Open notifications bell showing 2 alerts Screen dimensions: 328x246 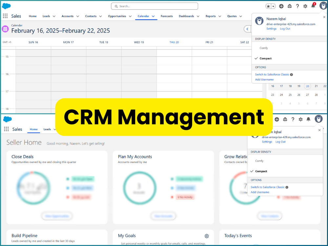tap(313, 6)
